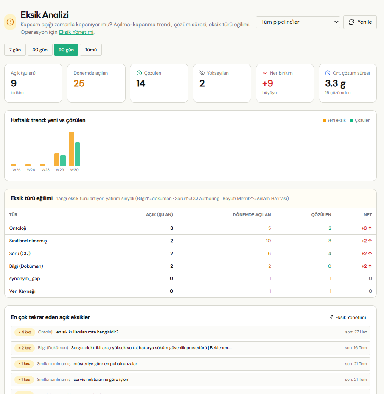Click the orange warning icon beside Eksik Analizi
Image resolution: width=384 pixels, height=394 pixels.
10,22
